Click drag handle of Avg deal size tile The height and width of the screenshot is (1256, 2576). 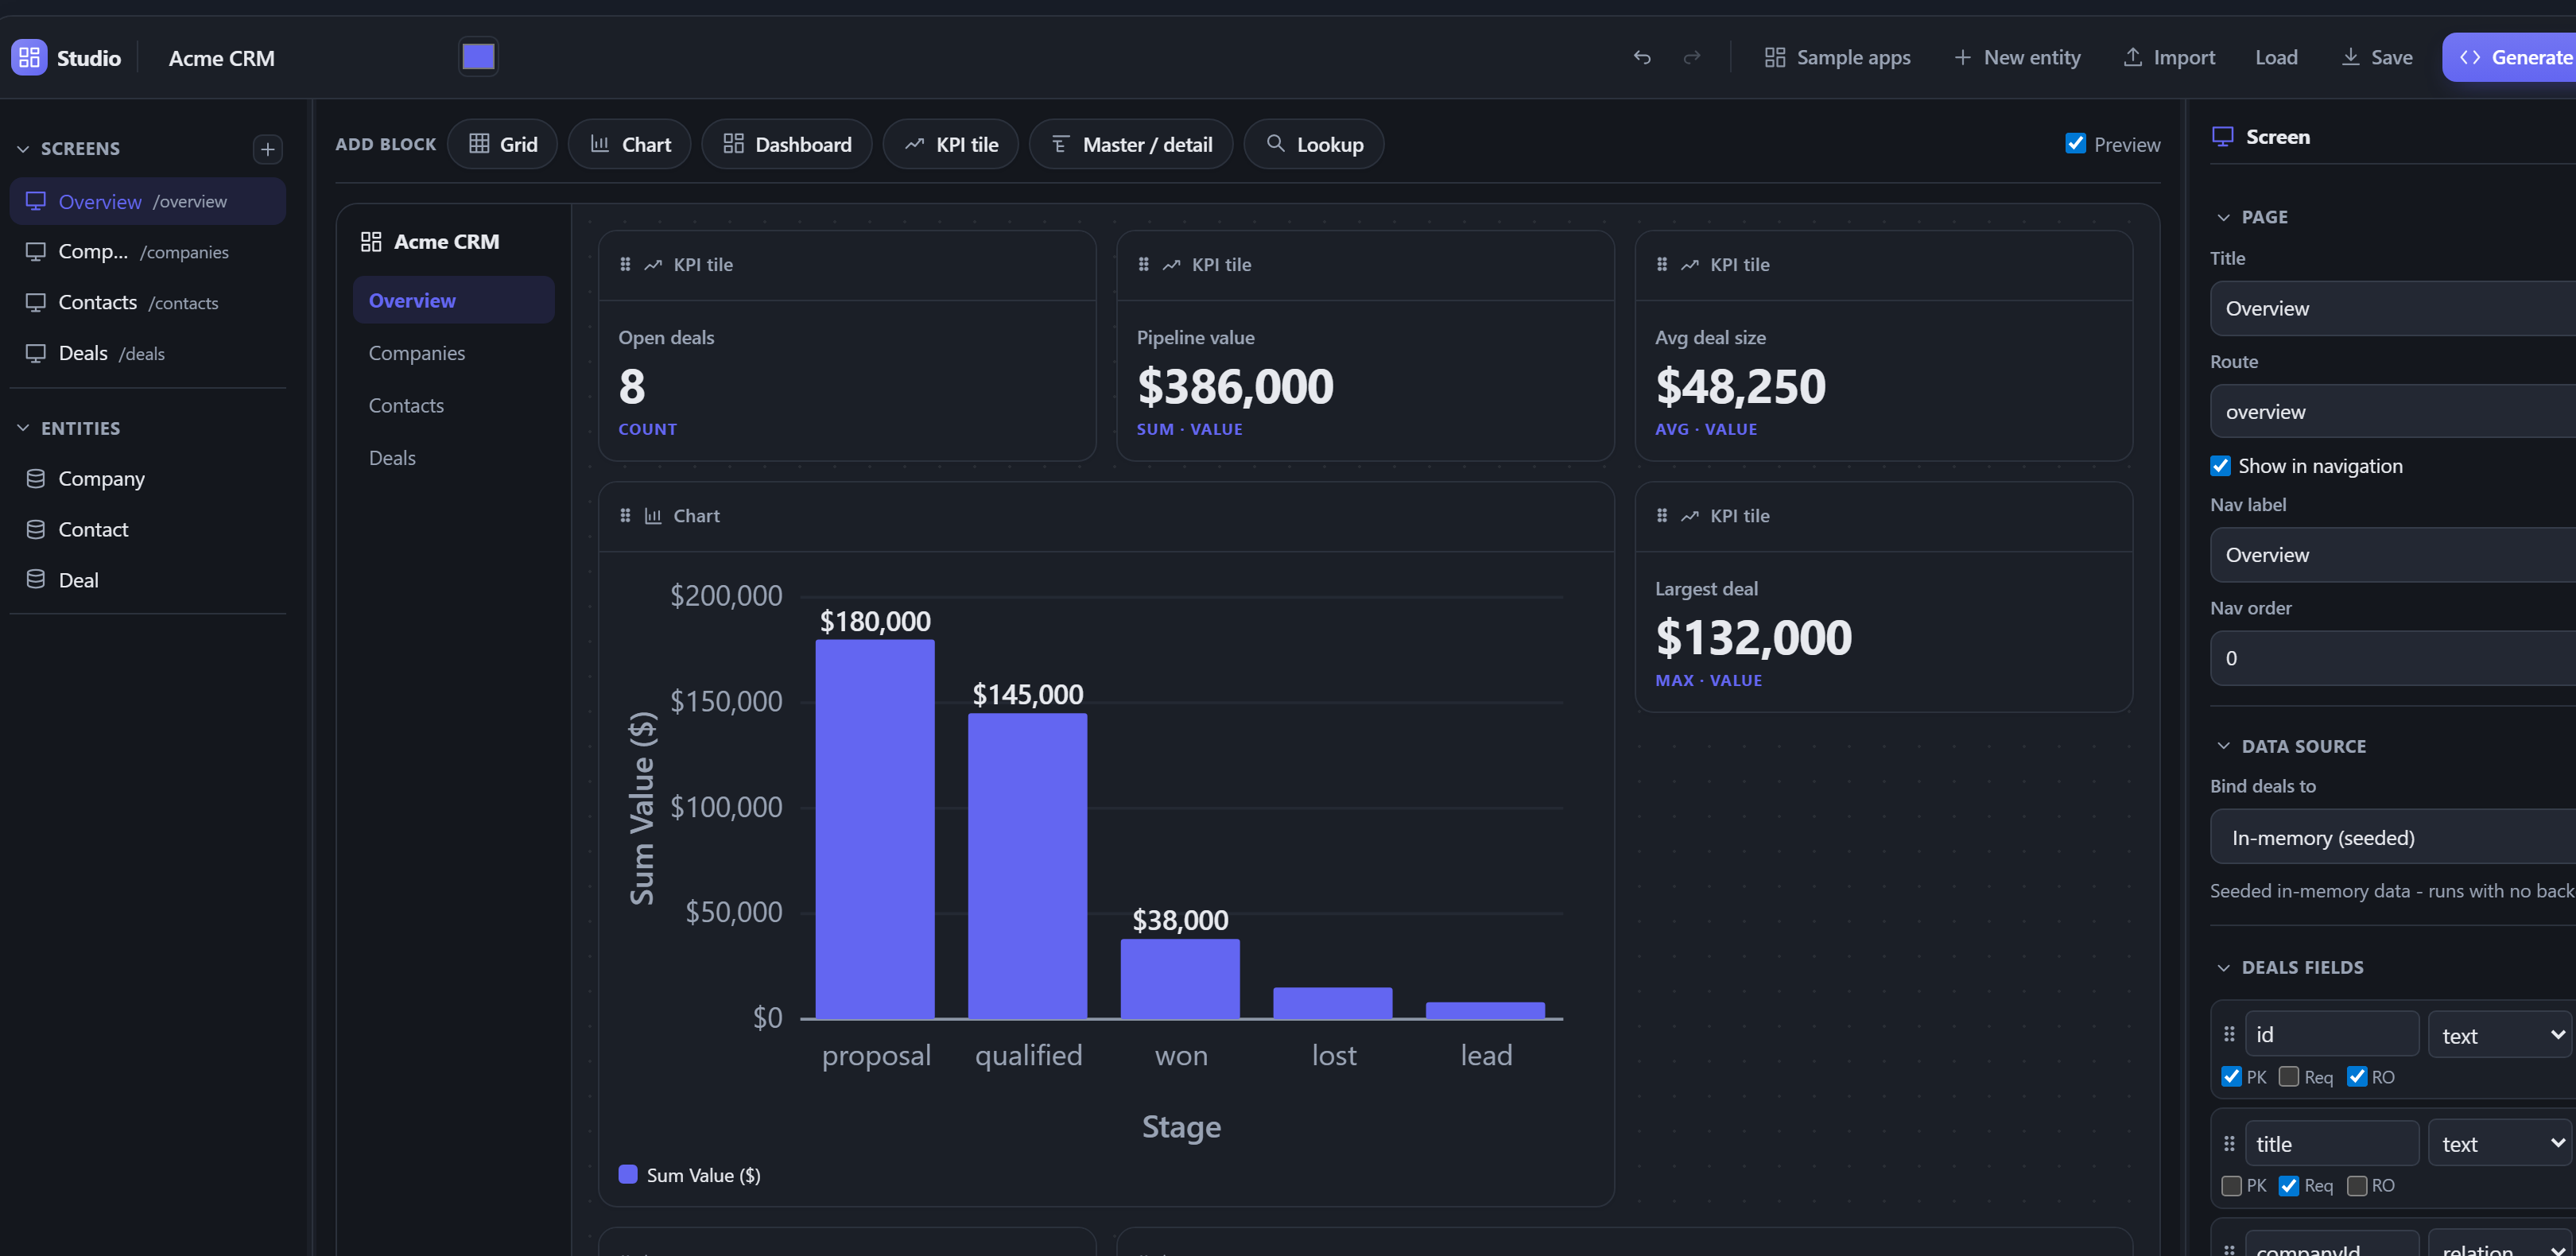coord(1662,264)
